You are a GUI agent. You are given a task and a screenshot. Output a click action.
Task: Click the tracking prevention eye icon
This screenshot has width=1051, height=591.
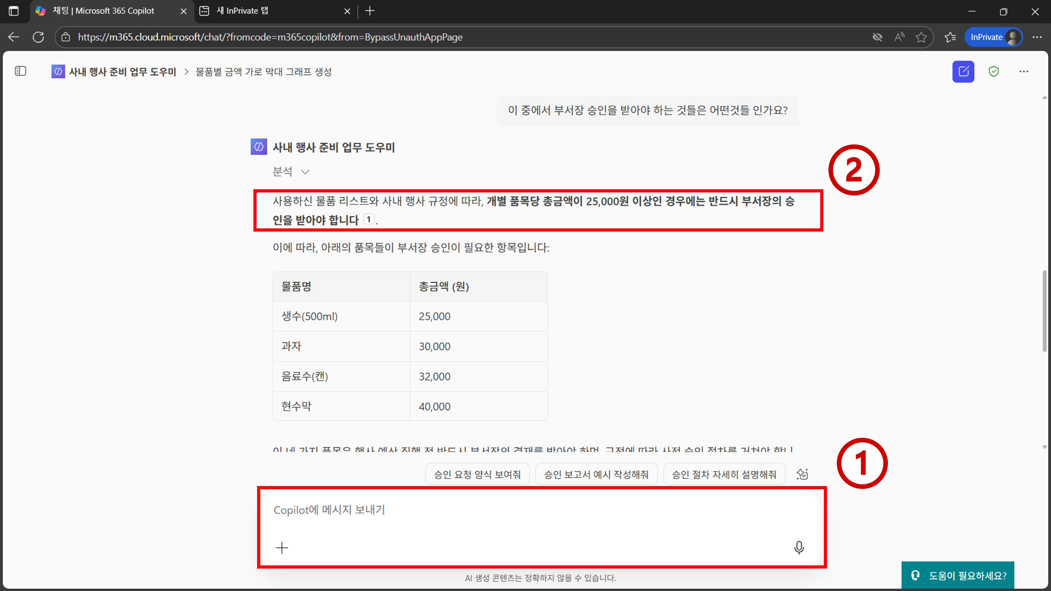877,37
